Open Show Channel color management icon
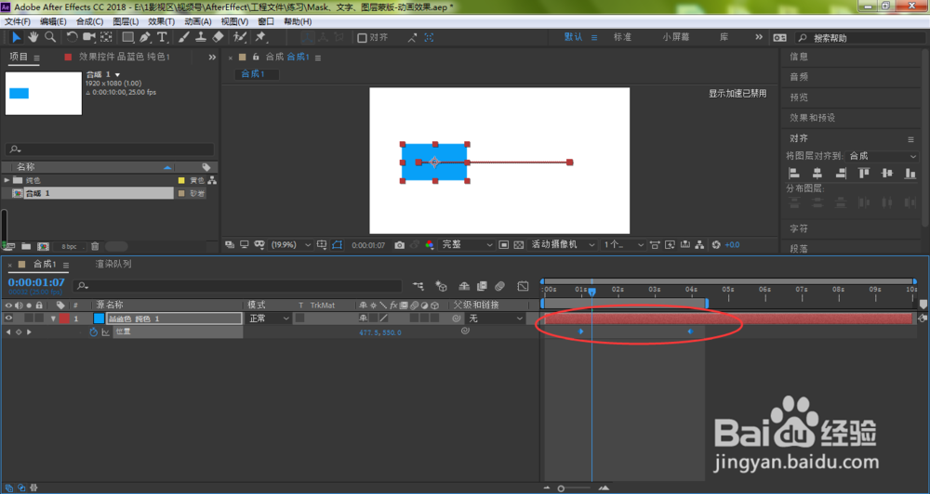 (430, 245)
